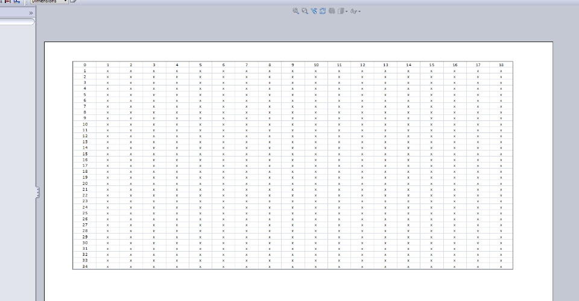Viewport: 579px width, 301px height.
Task: Select column header "14" in top row
Action: [x=408, y=65]
